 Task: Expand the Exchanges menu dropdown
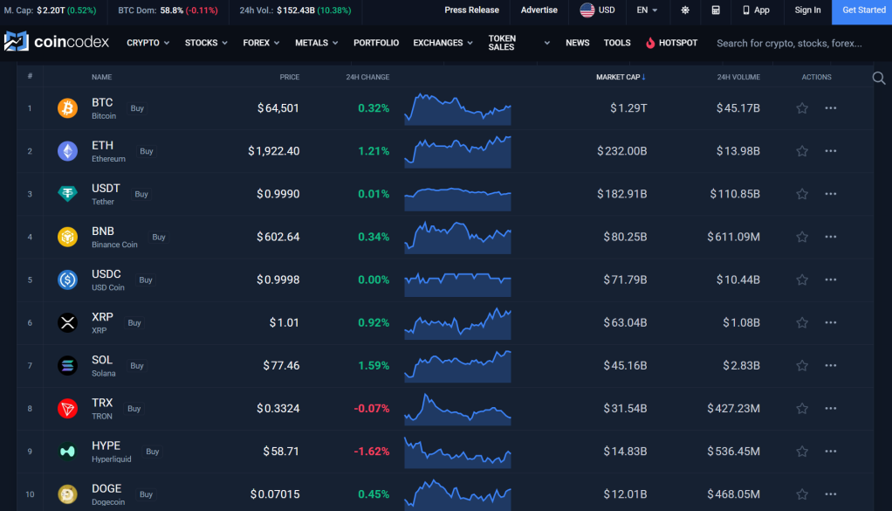443,43
